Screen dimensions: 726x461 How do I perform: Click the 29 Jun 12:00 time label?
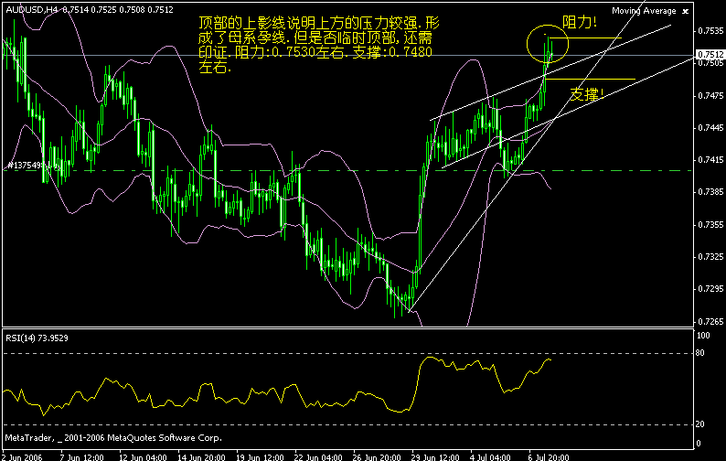(436, 457)
